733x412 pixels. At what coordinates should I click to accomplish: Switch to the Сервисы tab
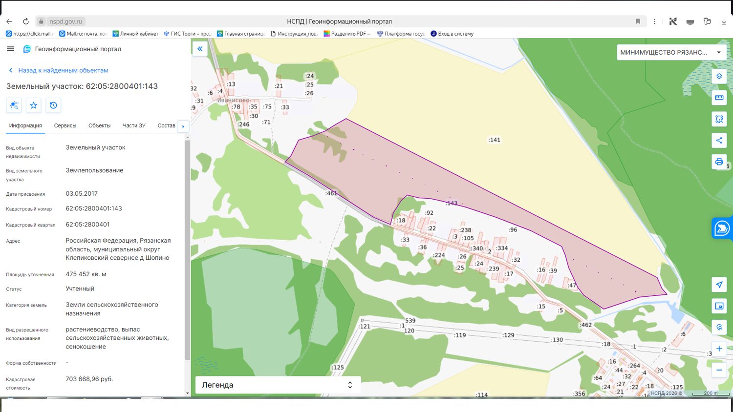tap(65, 125)
